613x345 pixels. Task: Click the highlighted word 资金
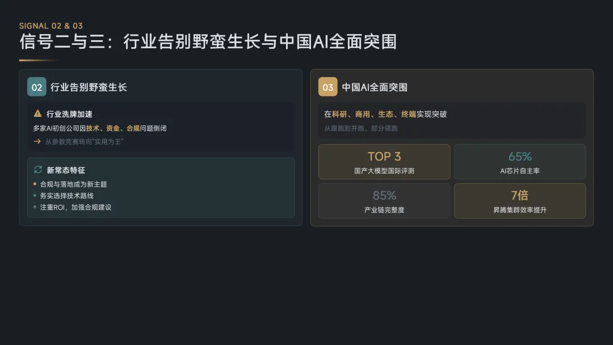coord(113,128)
